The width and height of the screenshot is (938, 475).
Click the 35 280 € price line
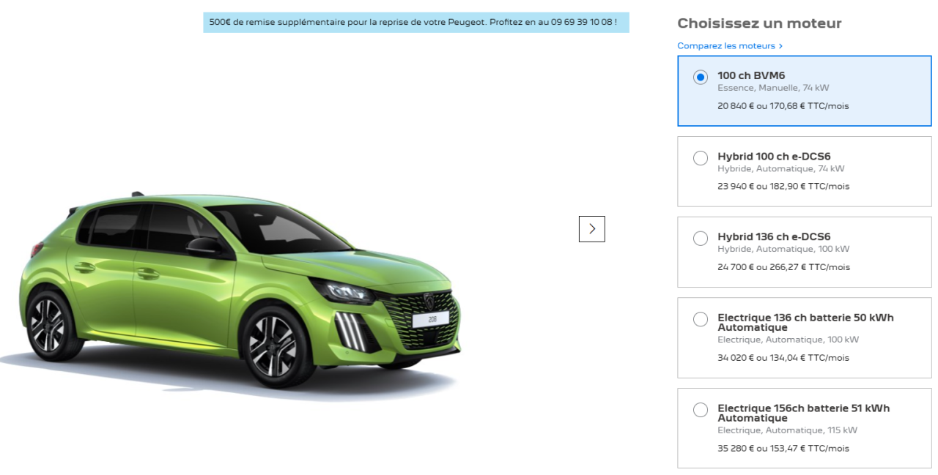783,449
